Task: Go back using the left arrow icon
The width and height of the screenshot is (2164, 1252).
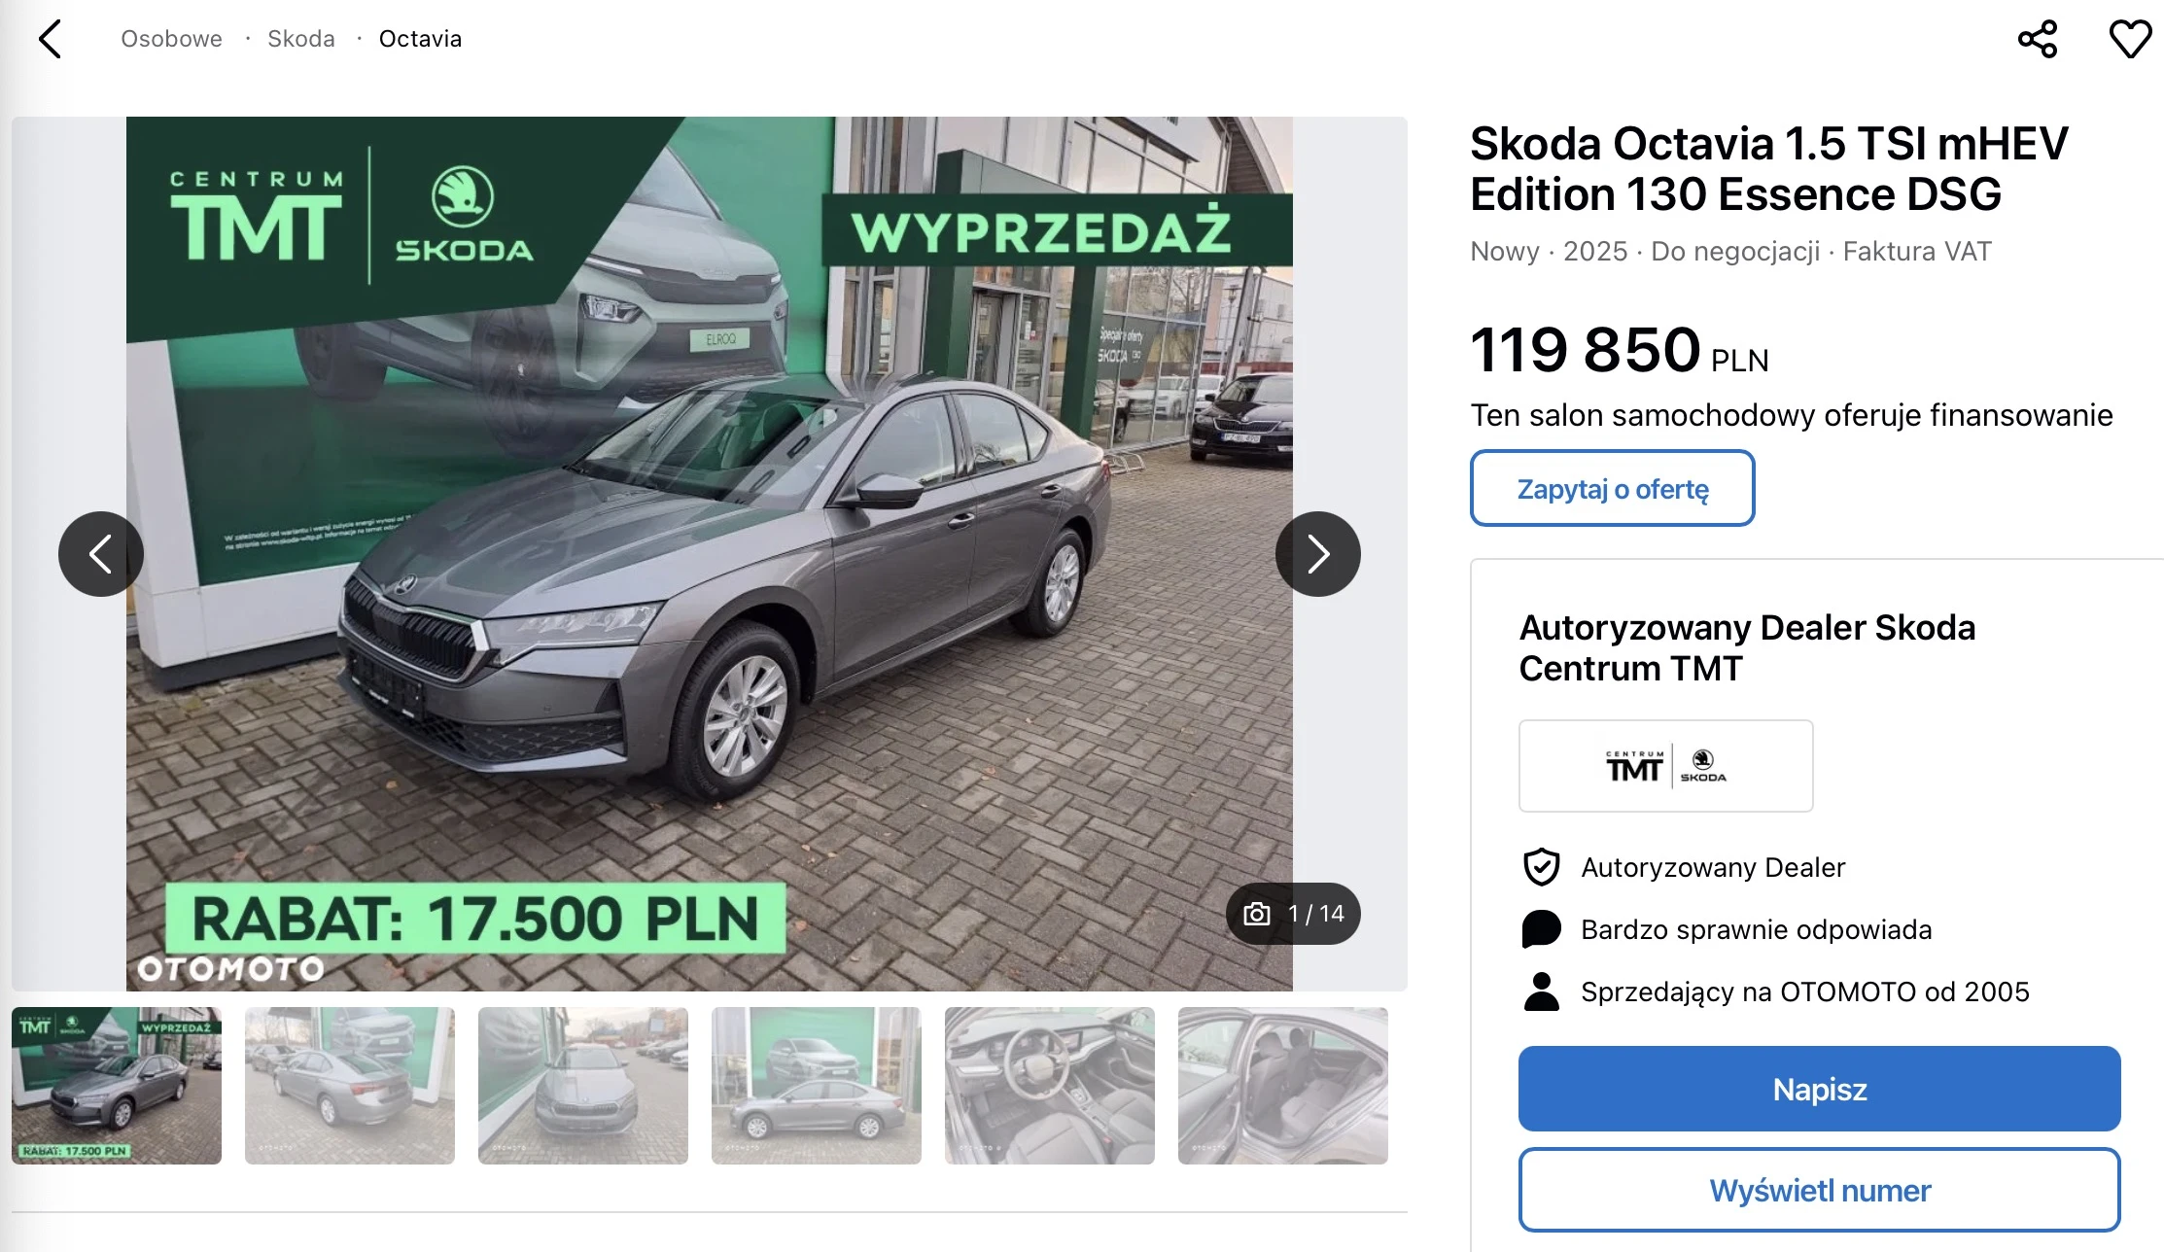Action: [x=50, y=39]
